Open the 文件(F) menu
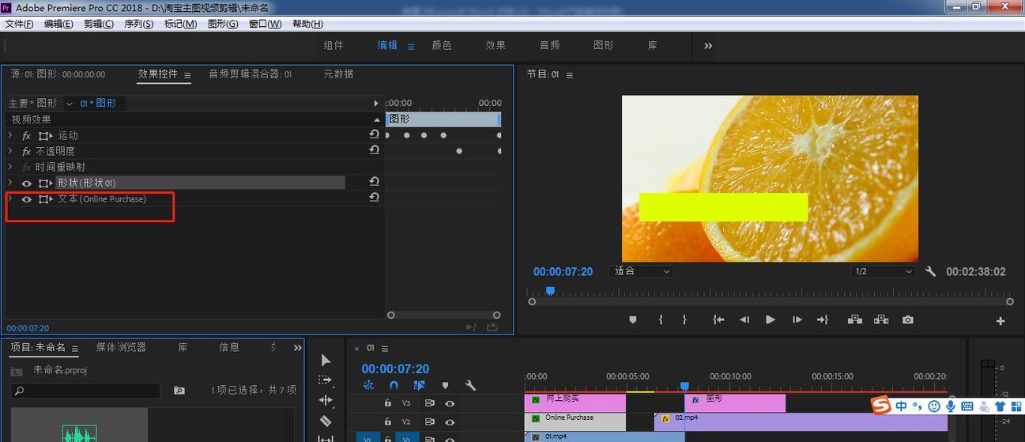This screenshot has width=1025, height=442. (x=19, y=24)
